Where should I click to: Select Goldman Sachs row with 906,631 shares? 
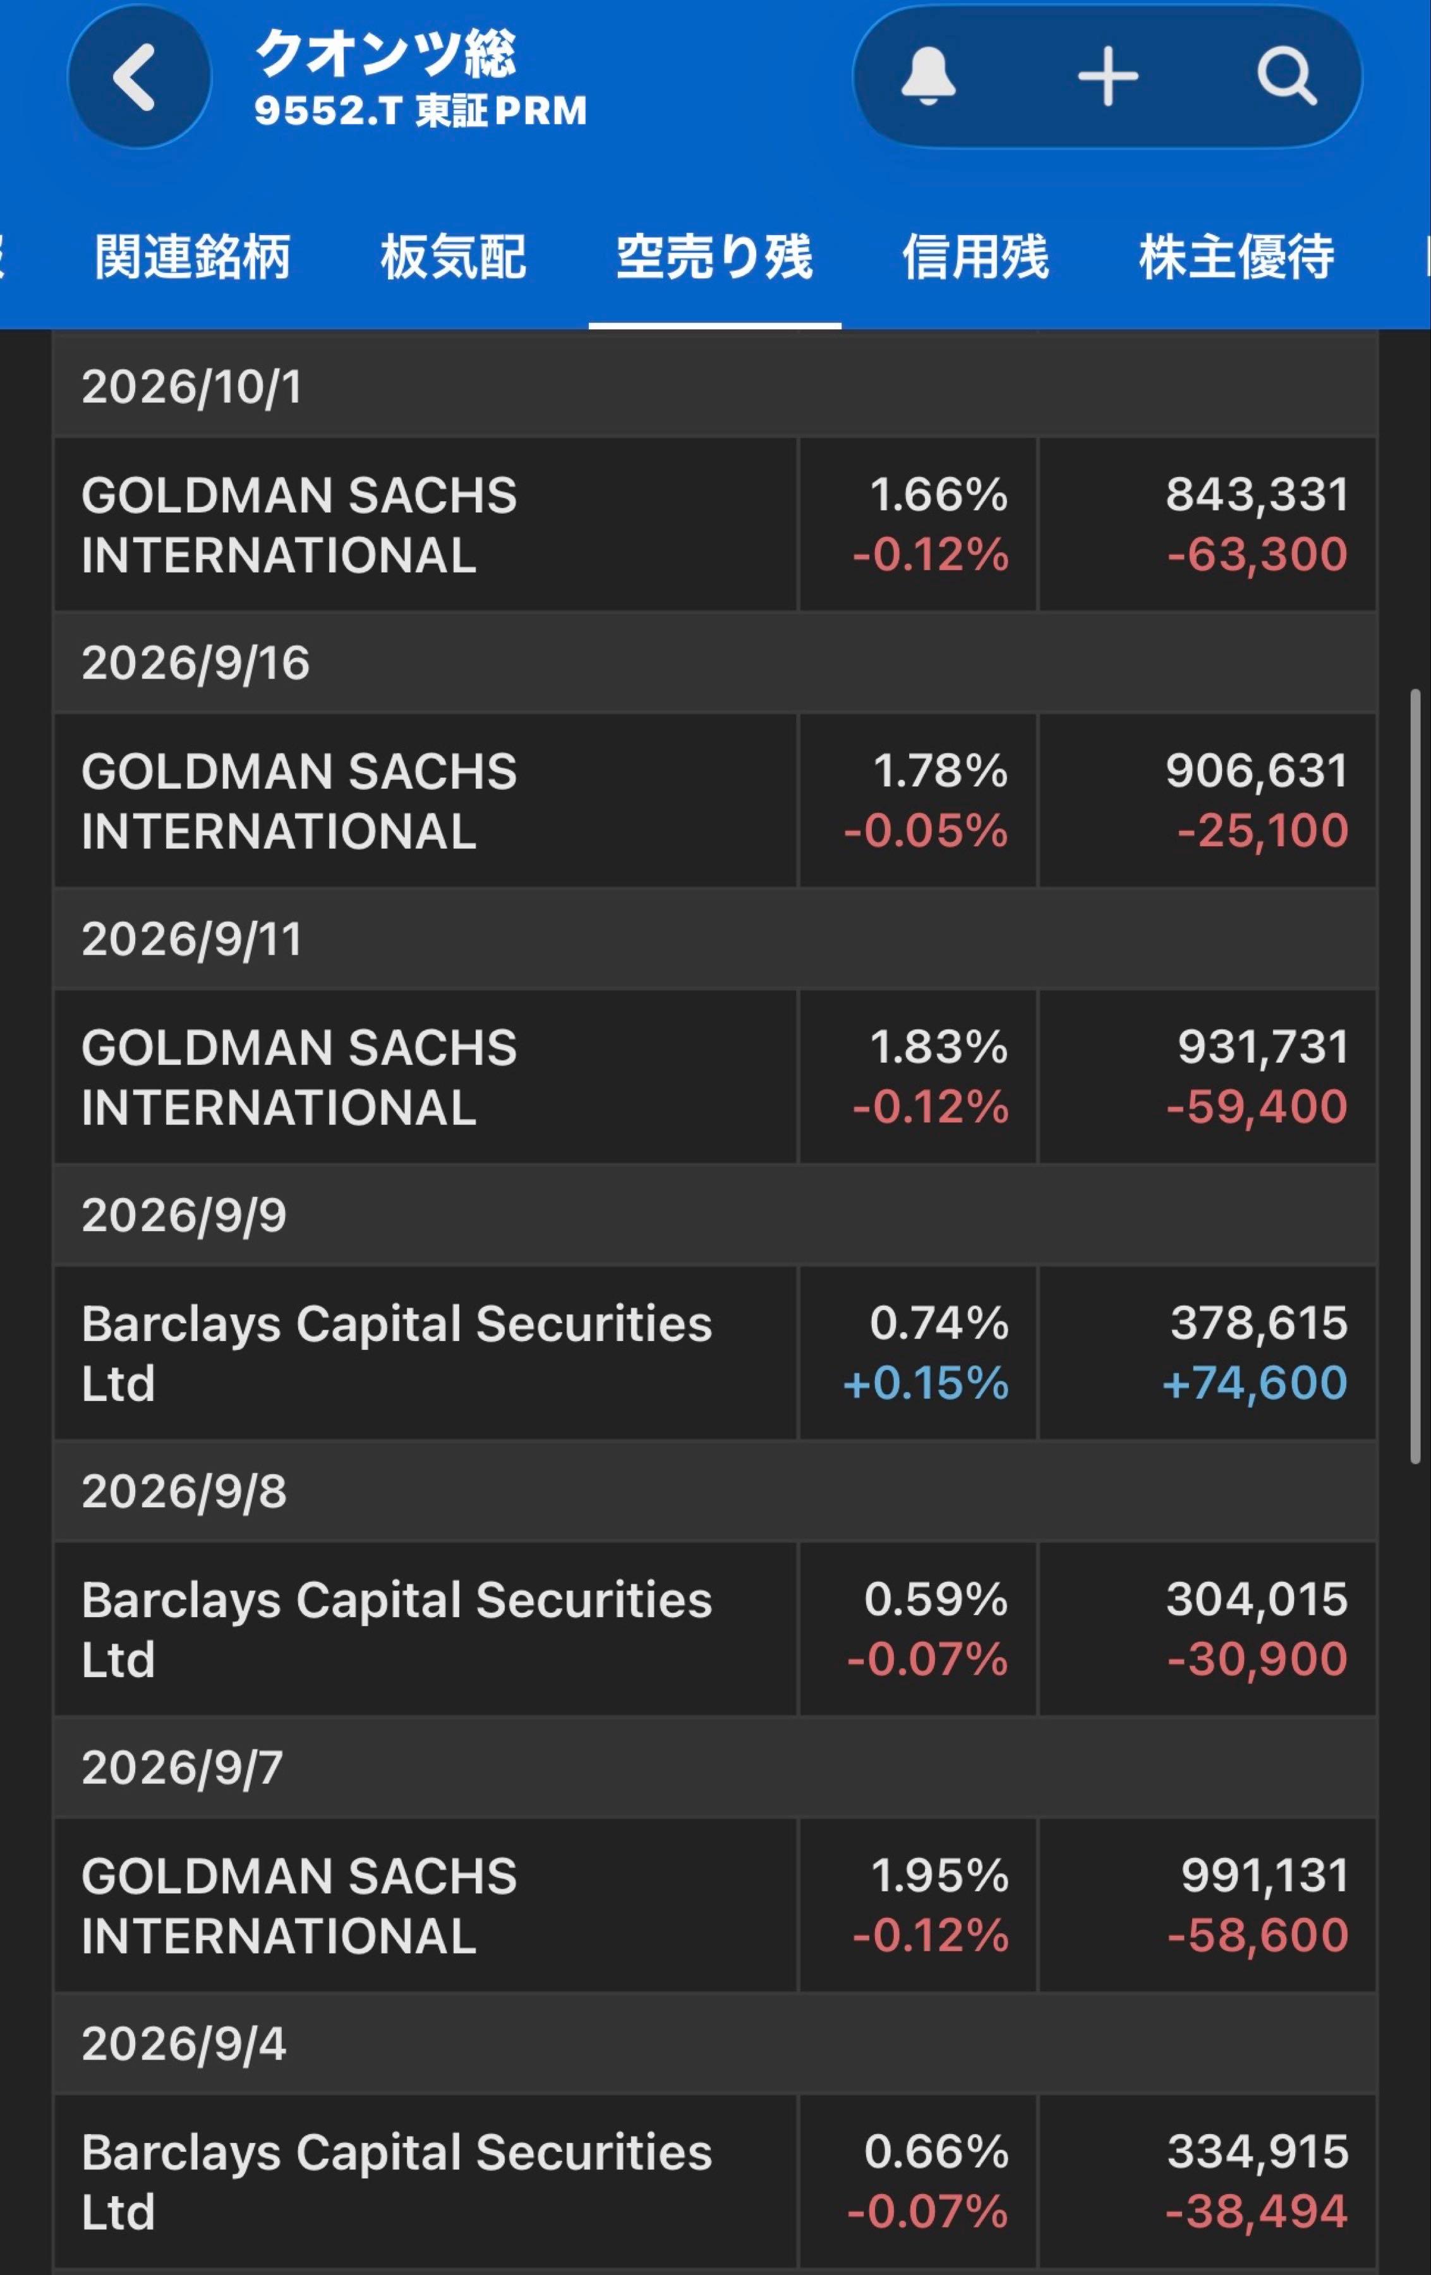715,800
